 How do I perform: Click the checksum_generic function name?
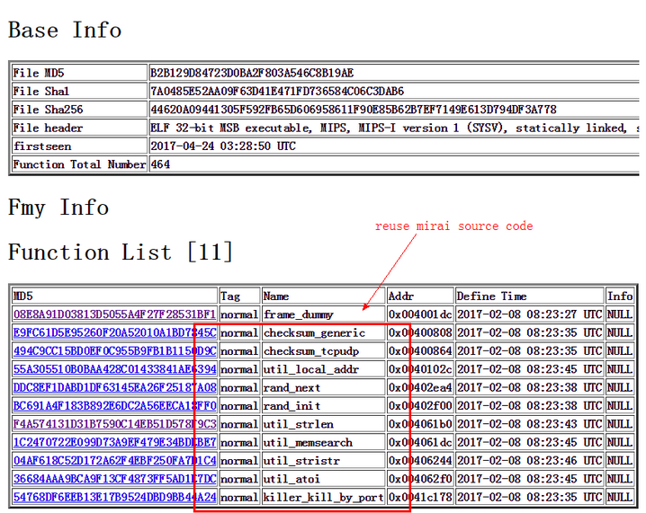click(x=314, y=332)
